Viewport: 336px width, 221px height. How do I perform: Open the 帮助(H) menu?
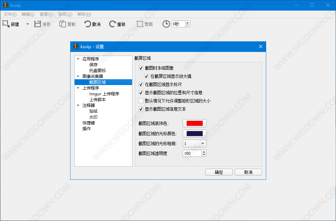point(84,14)
